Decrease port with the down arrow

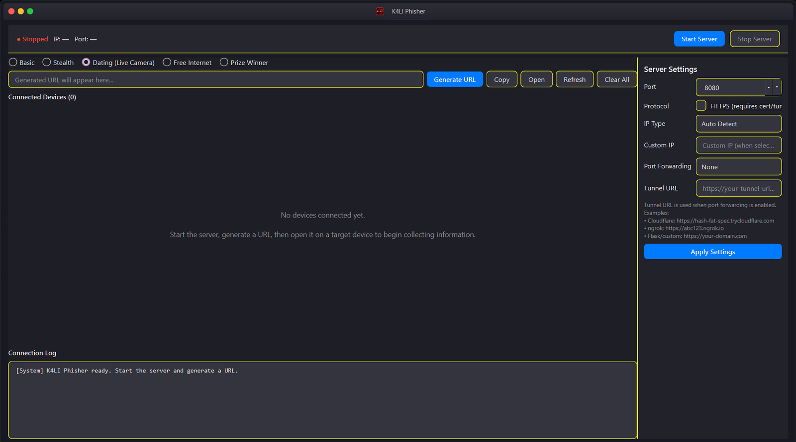tap(777, 87)
